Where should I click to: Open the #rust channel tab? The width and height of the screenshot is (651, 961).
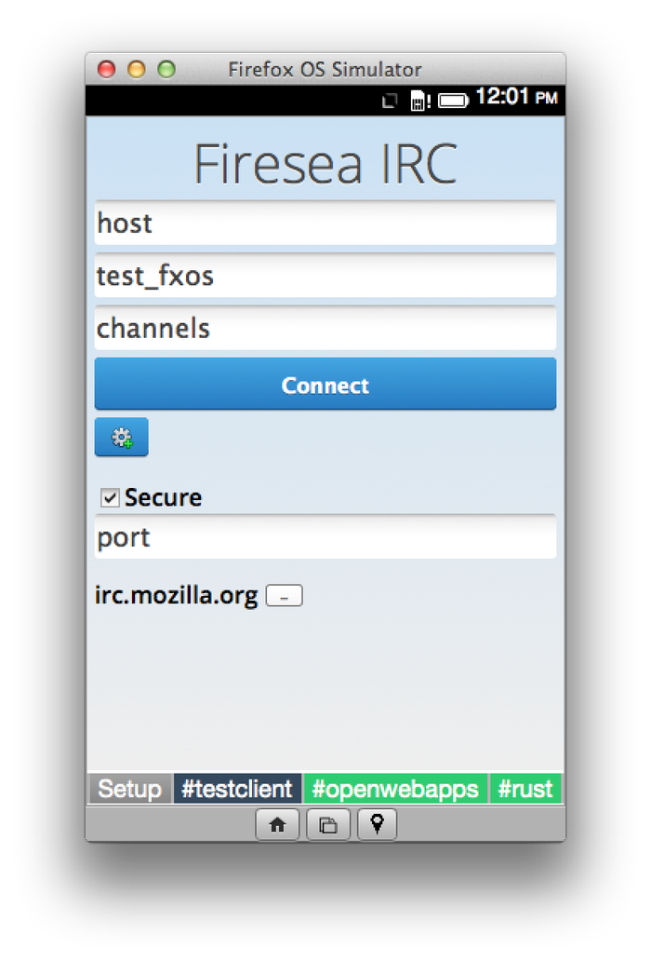pos(525,790)
